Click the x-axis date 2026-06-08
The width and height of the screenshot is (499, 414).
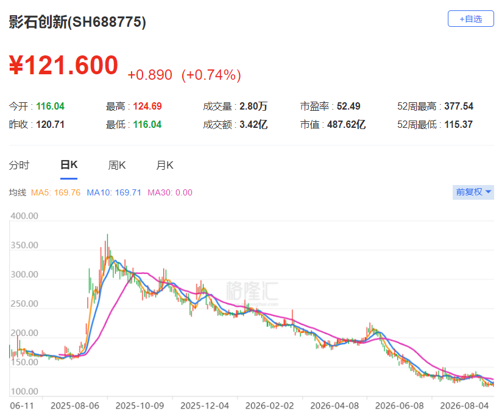(400, 405)
